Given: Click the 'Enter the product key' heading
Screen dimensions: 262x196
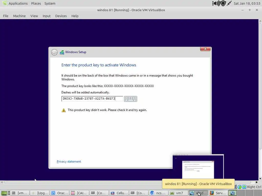Looking at the screenshot, I should coord(99,65).
